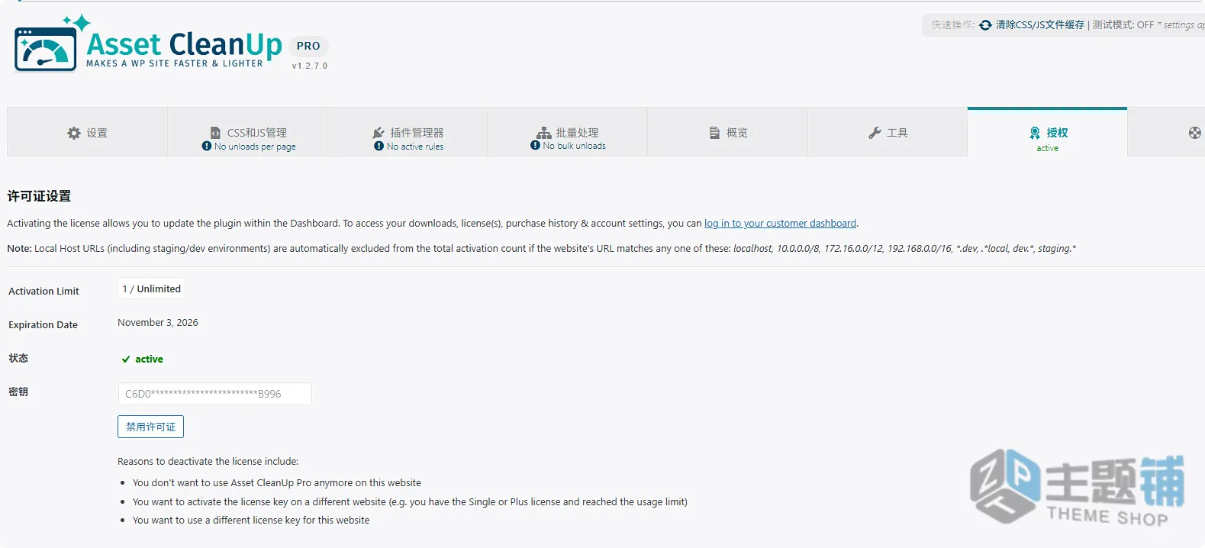Click the 'No unloads per page' text

pyautogui.click(x=255, y=147)
